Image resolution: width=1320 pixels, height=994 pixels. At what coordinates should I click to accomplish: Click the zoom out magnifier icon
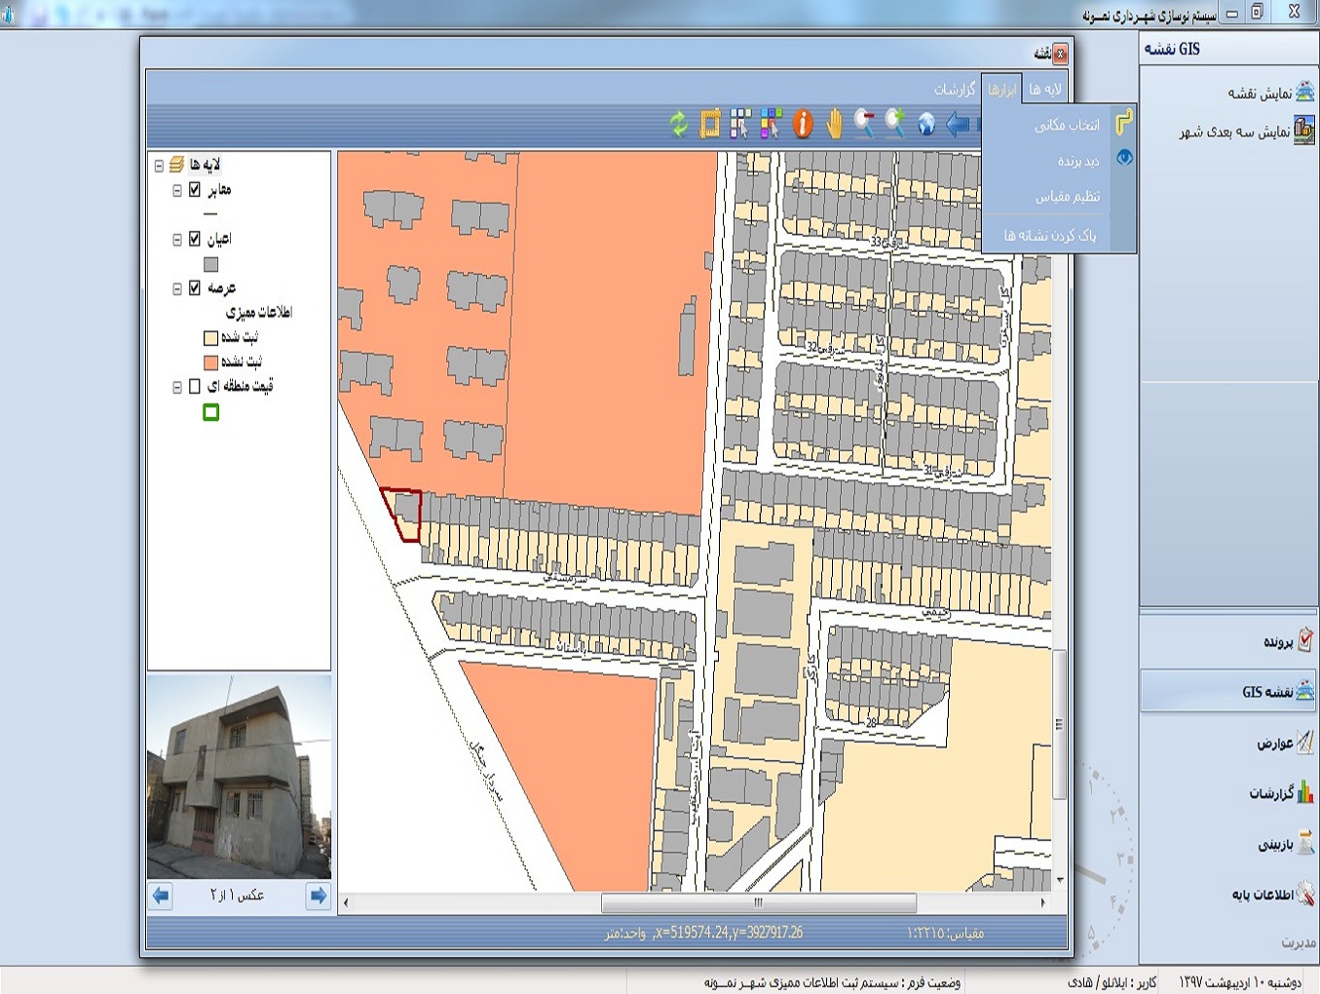[864, 124]
